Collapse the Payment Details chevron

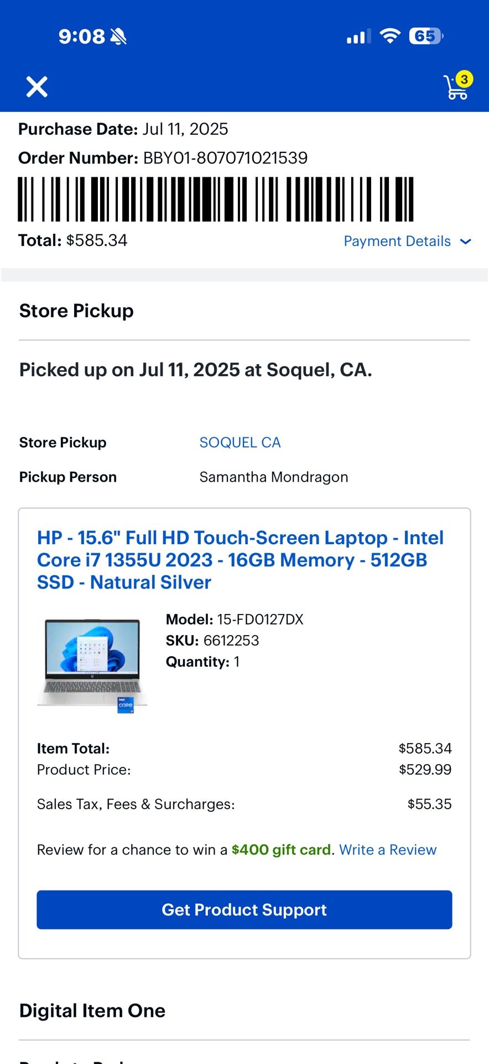pyautogui.click(x=466, y=242)
